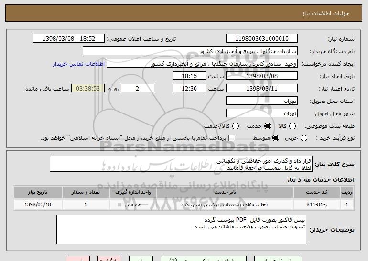Click service name فعالیت‌های پشتیبانی ترکیبی تسهیلات
368x261 pixels.
(225, 204)
